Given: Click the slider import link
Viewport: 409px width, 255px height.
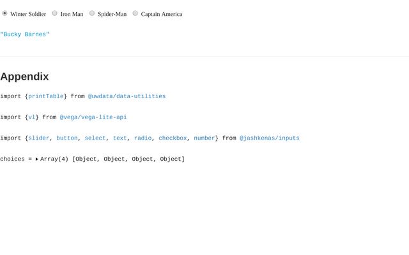Looking at the screenshot, I should (x=38, y=138).
